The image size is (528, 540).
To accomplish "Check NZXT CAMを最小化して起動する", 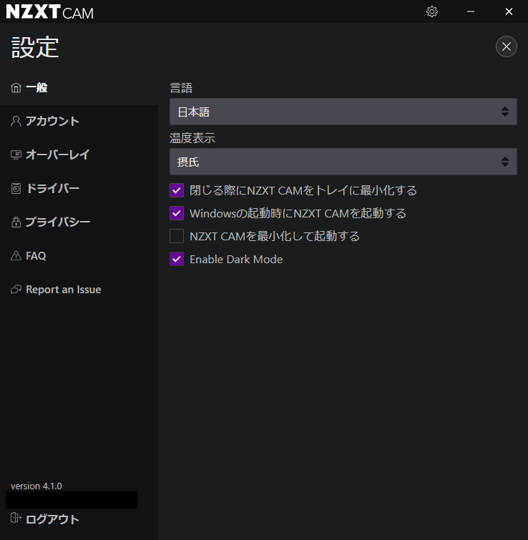I will click(177, 236).
